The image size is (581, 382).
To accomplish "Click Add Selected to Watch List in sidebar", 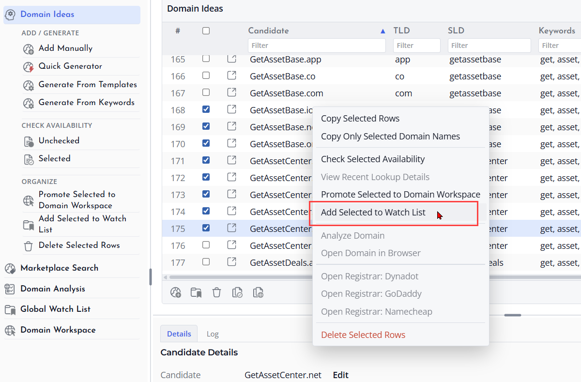I will (x=81, y=224).
